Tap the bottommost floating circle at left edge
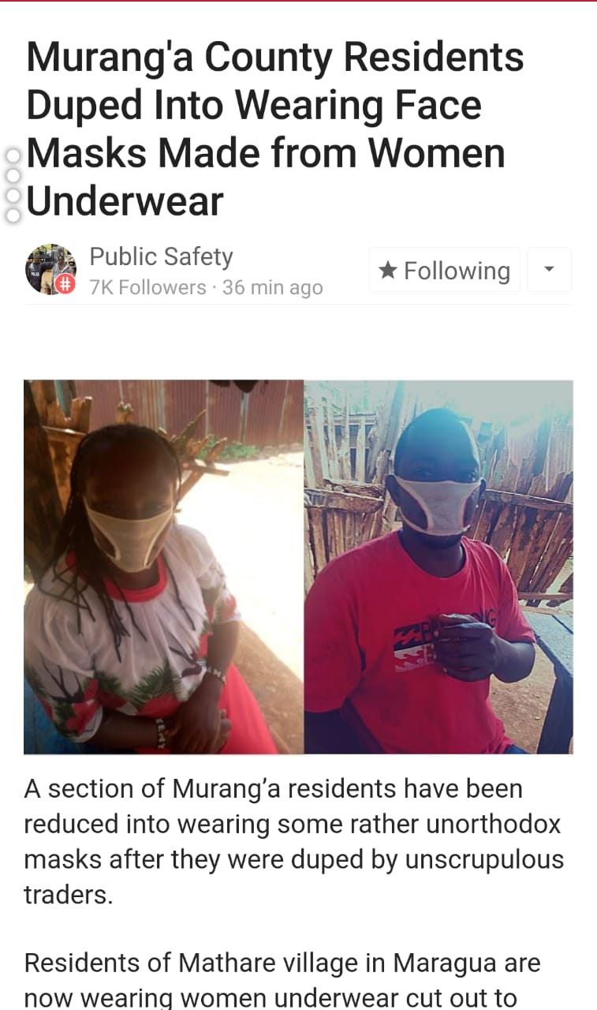 pos(13,215)
